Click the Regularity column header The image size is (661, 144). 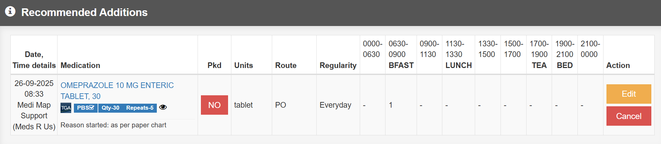pyautogui.click(x=338, y=65)
